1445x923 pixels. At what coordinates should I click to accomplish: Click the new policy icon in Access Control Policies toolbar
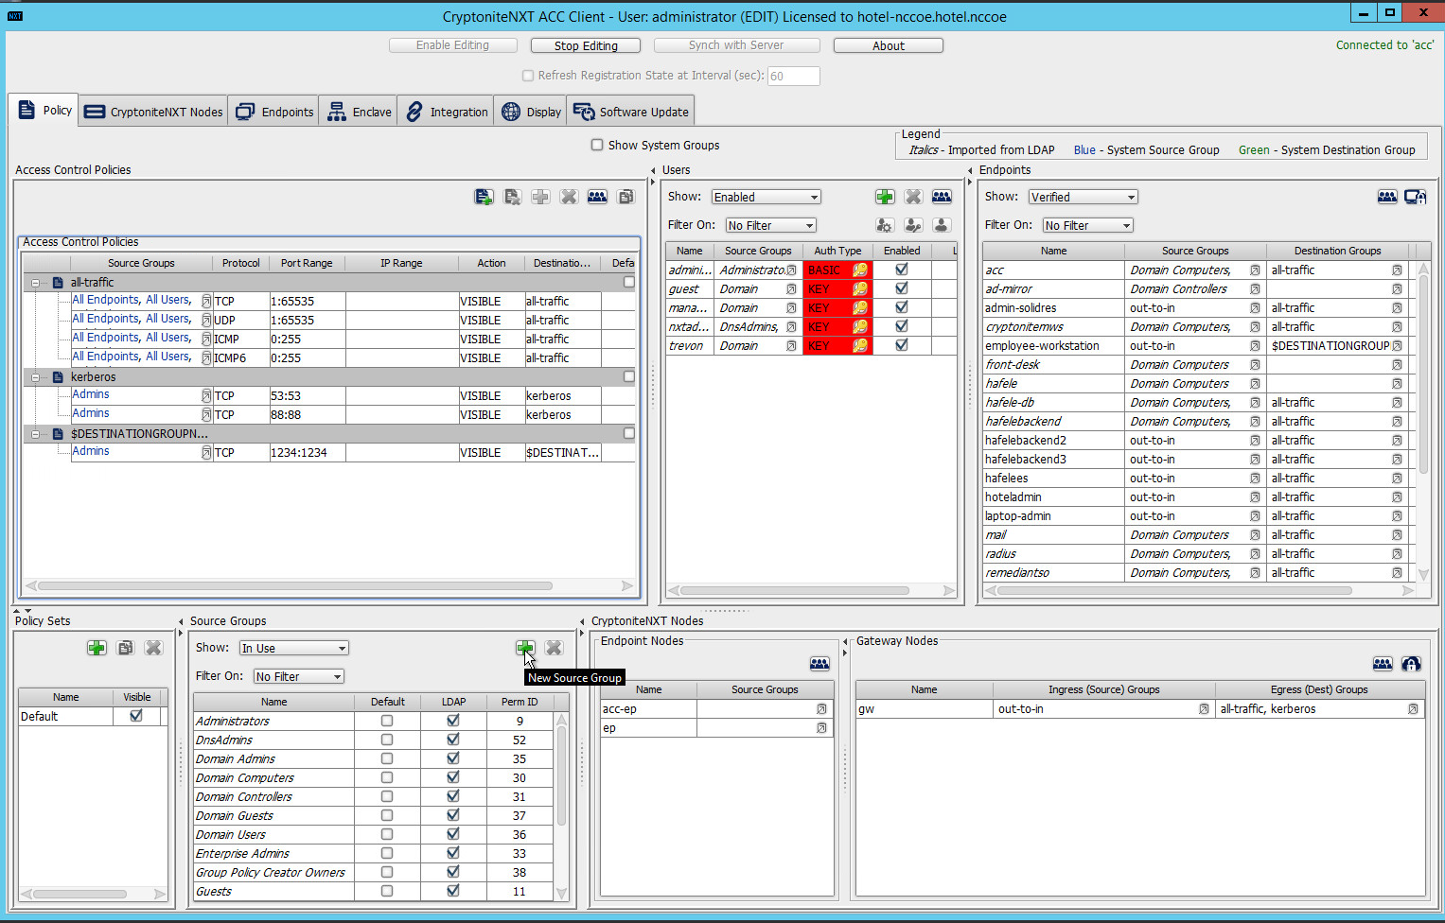[x=484, y=197]
